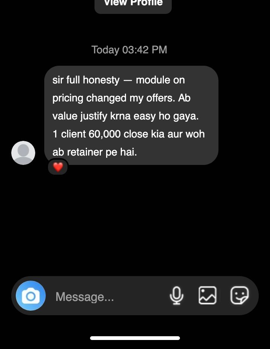
Task: Tap "ab retainer pe hai." line
Action: tap(94, 152)
